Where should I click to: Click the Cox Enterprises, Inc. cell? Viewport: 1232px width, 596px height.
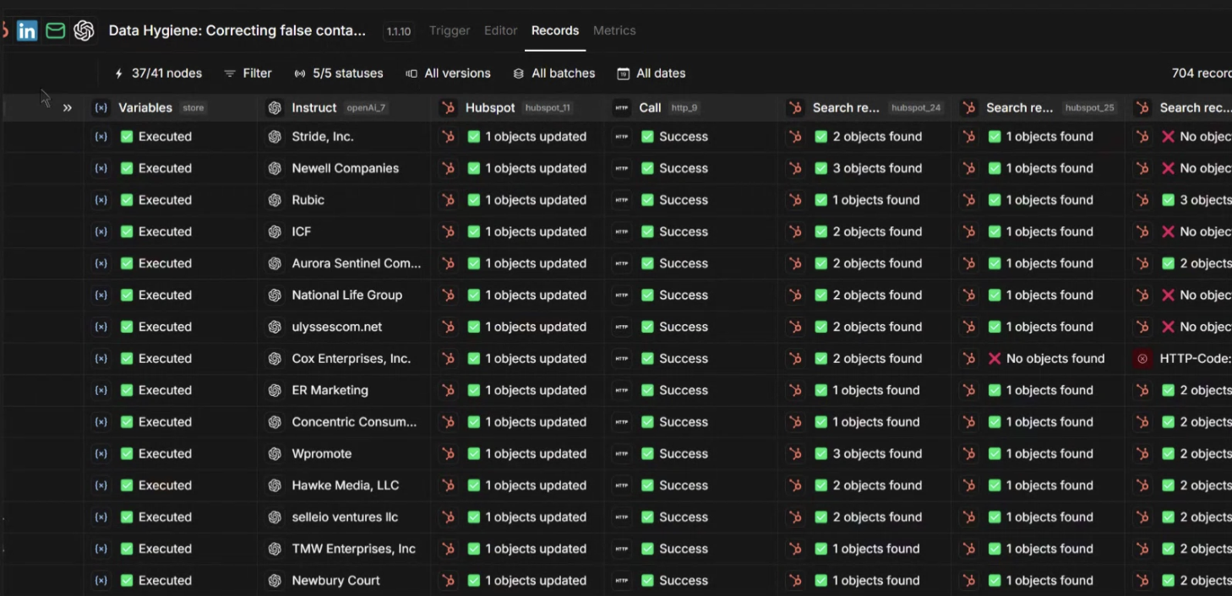(344, 359)
